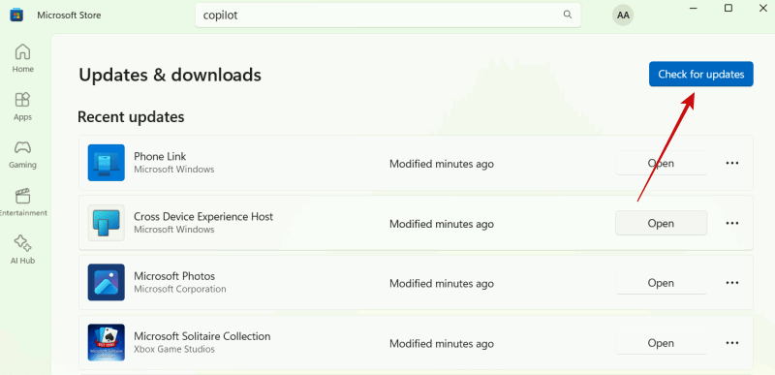Maximize the Microsoft Store window
The image size is (775, 375).
point(728,8)
